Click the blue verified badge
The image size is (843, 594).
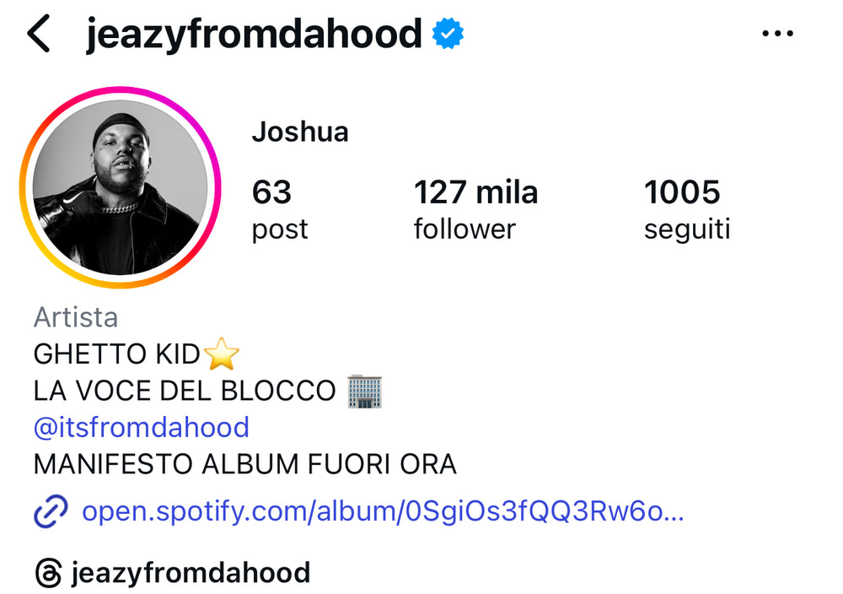coord(448,34)
